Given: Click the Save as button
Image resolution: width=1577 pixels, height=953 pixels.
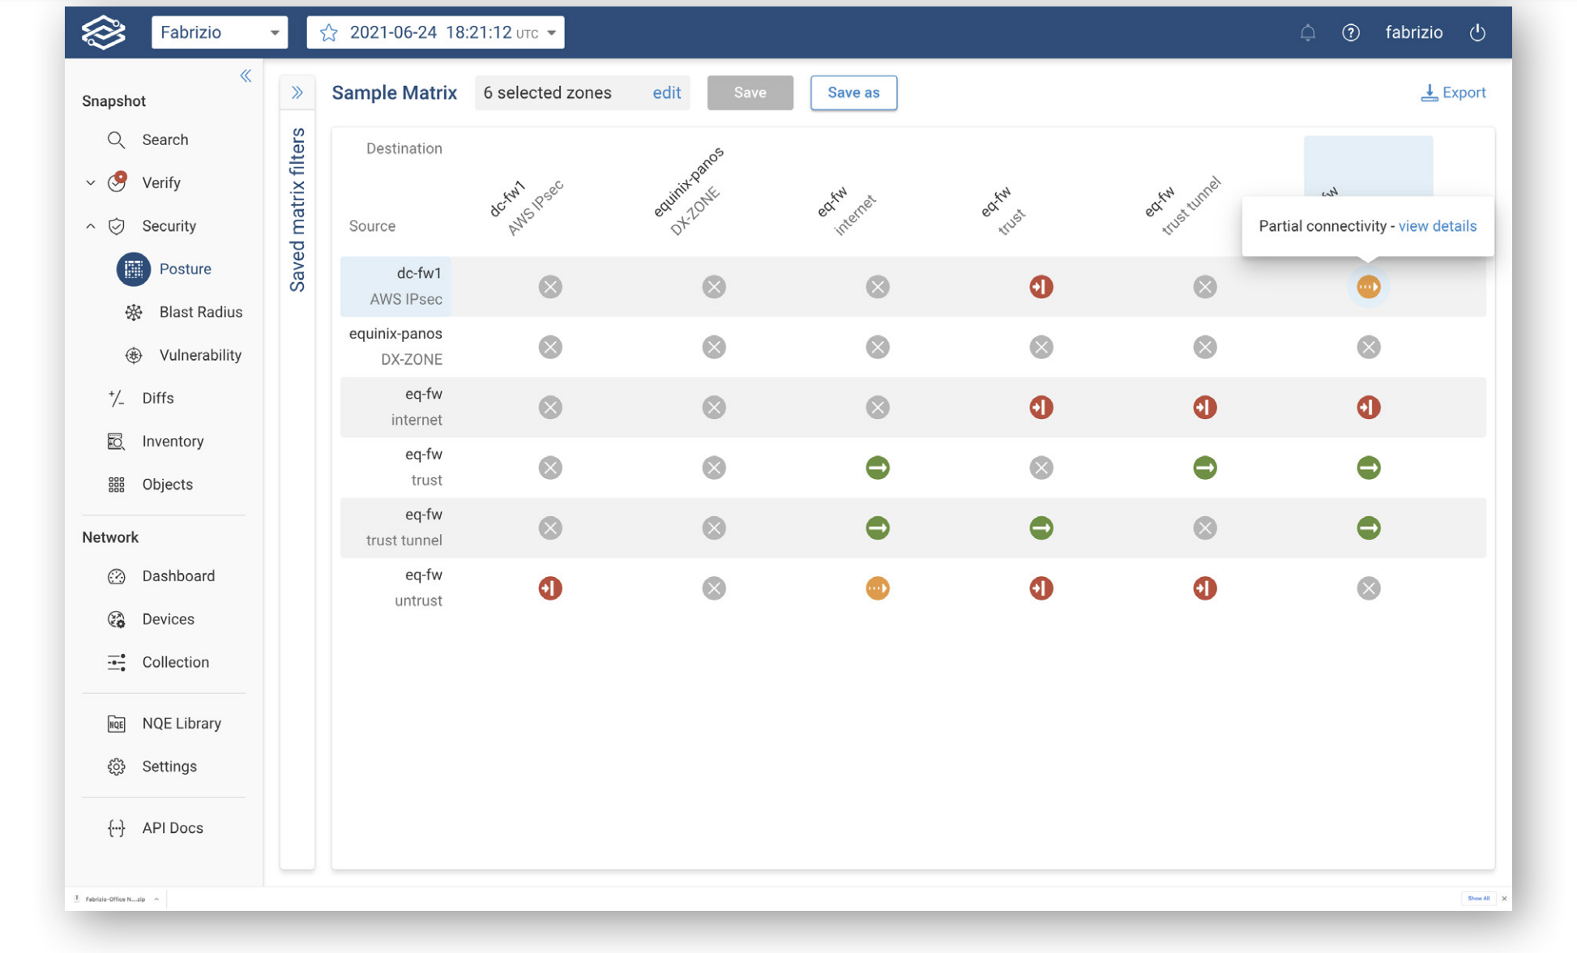Looking at the screenshot, I should pyautogui.click(x=853, y=92).
